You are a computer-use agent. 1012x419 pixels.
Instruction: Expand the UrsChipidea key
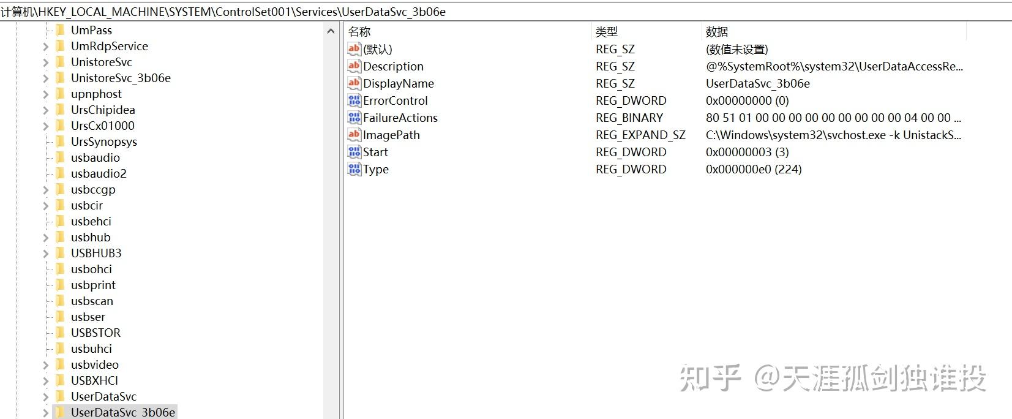45,110
